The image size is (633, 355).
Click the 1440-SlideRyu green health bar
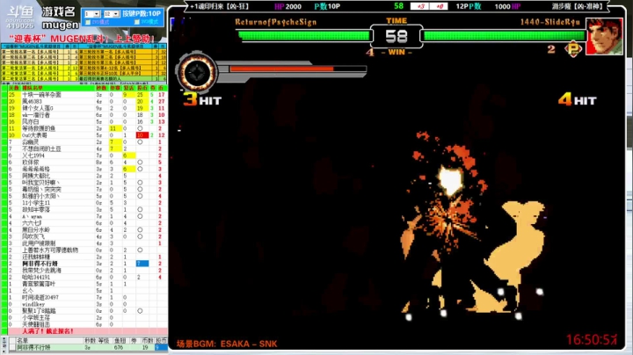tap(504, 36)
